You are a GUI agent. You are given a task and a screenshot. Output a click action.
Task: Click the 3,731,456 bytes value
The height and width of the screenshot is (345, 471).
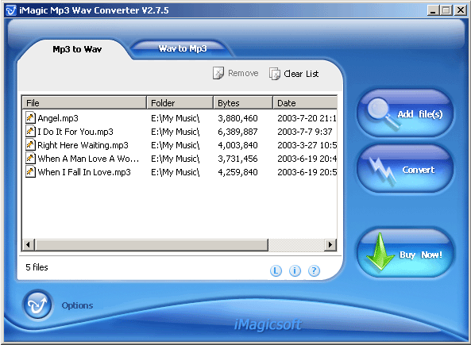pos(237,159)
